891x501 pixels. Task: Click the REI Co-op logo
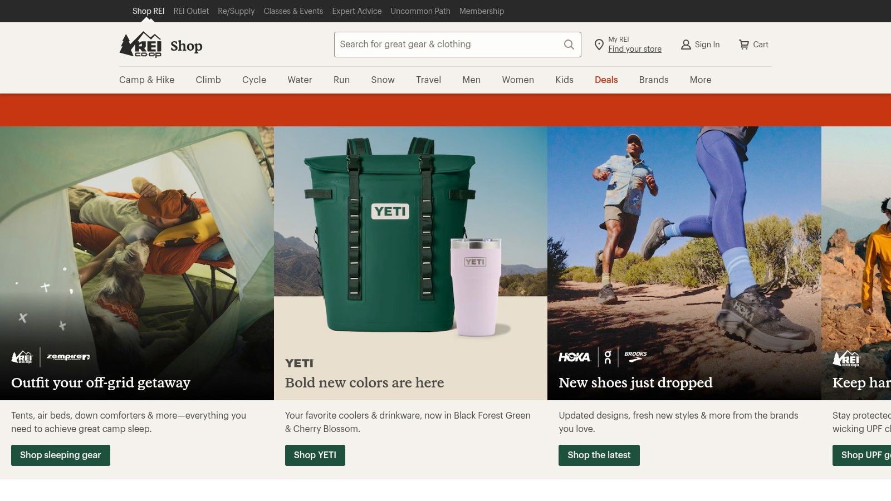(x=140, y=45)
